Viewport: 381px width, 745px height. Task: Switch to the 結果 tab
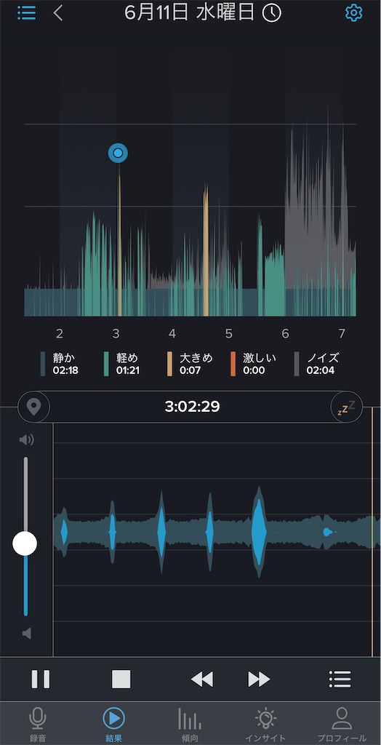tap(114, 724)
